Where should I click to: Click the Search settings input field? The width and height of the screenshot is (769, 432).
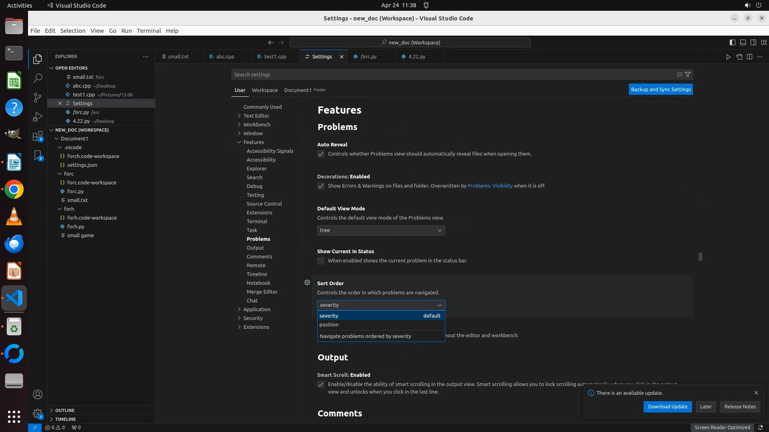(453, 74)
